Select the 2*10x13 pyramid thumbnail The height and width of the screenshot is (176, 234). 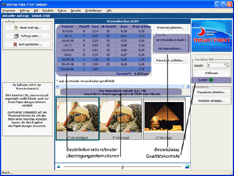[164, 119]
